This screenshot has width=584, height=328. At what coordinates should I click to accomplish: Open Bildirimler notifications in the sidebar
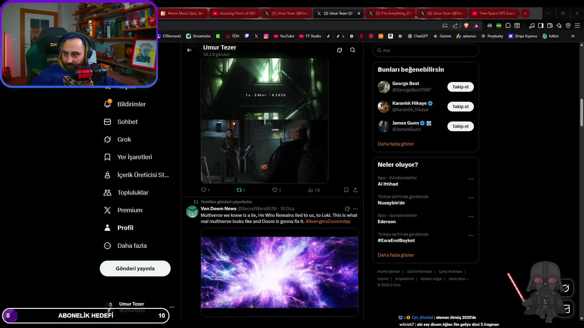(125, 104)
